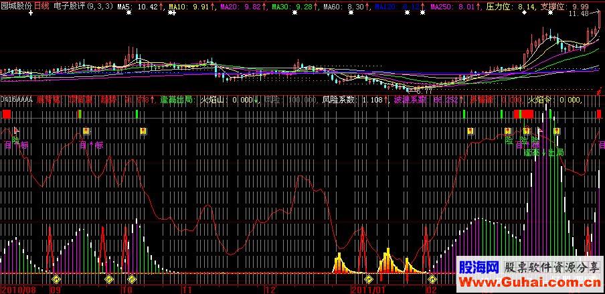Click the MA20: 9.82 value
Viewport: 605px width, 294px height.
[241, 7]
